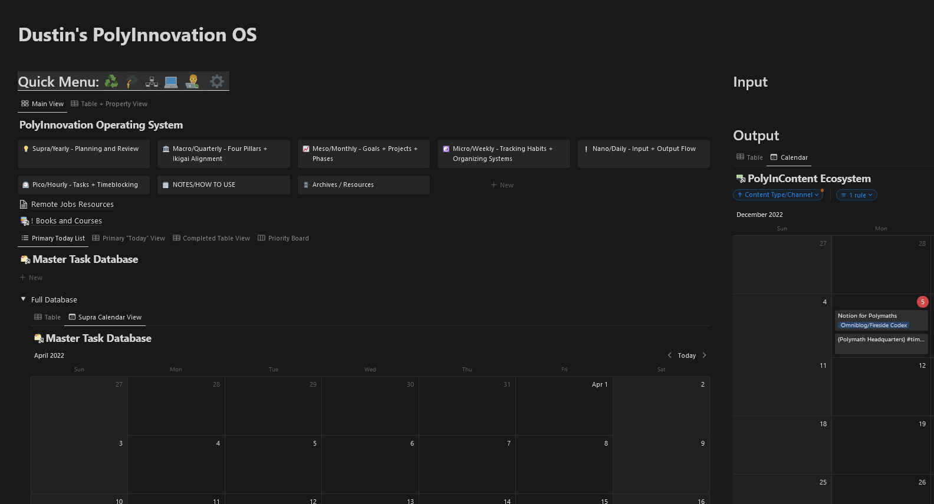934x504 pixels.
Task: Open the 1 rule filter dropdown
Action: tap(857, 195)
